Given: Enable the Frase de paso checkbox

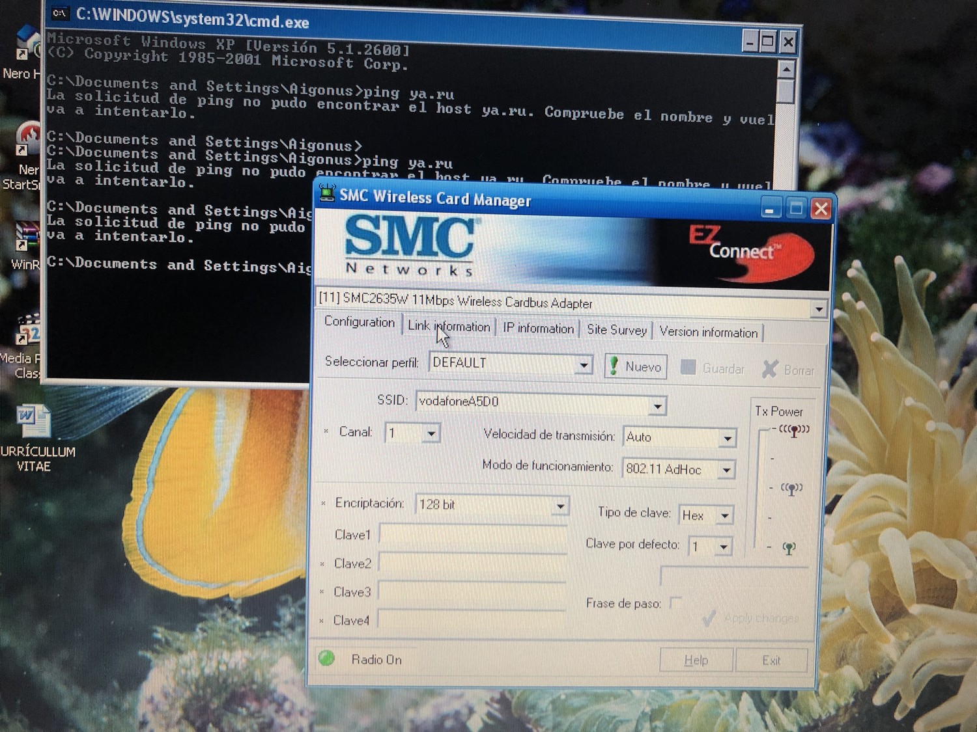Looking at the screenshot, I should pos(675,603).
